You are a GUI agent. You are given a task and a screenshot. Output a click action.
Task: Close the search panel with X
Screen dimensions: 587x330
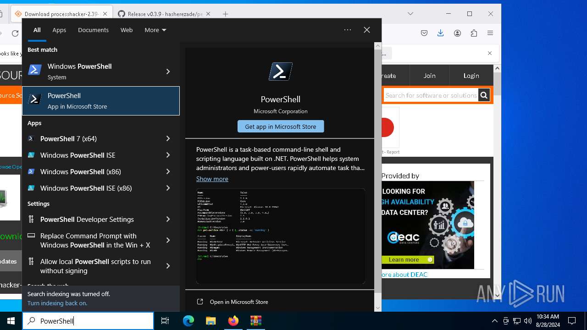coord(367,30)
